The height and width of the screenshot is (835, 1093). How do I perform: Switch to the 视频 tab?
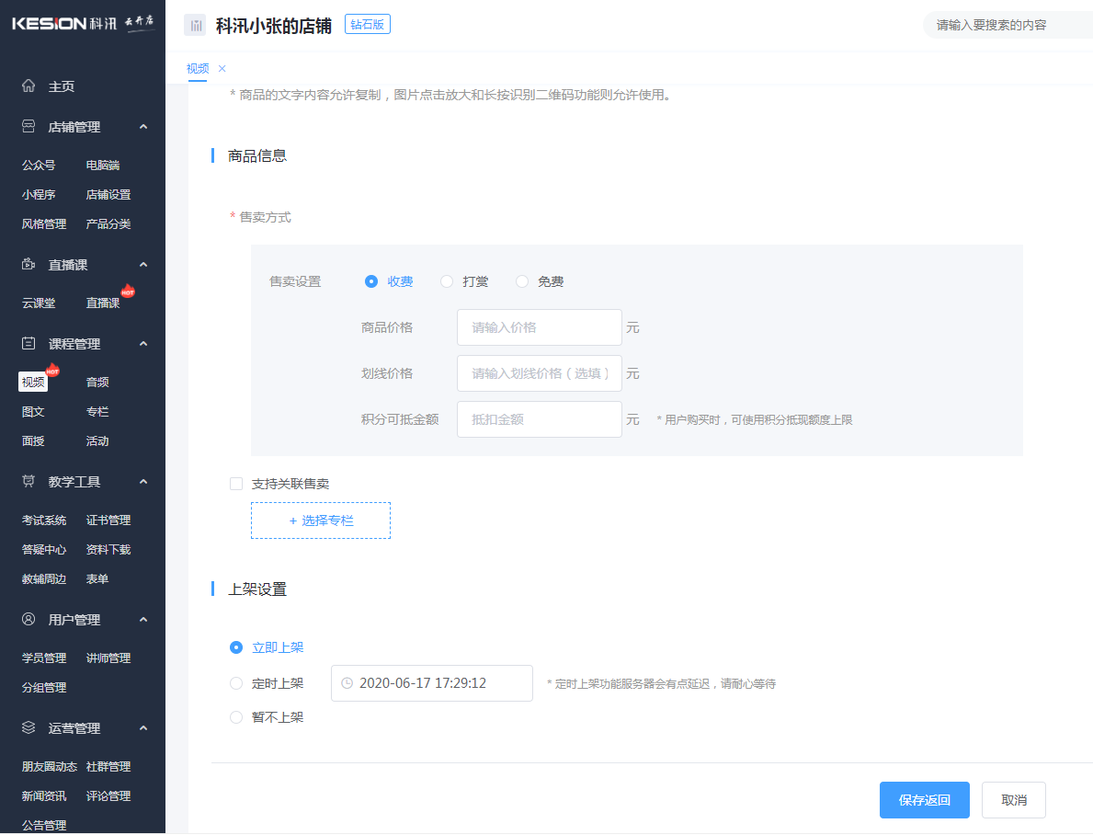(x=198, y=68)
